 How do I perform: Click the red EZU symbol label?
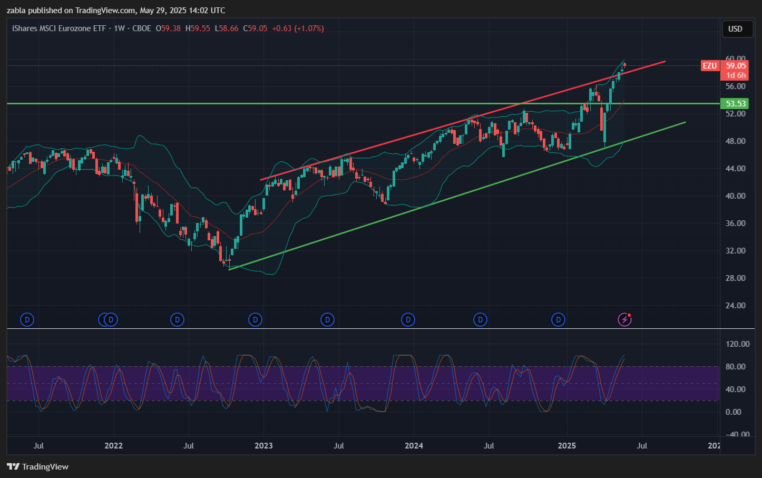click(x=710, y=66)
